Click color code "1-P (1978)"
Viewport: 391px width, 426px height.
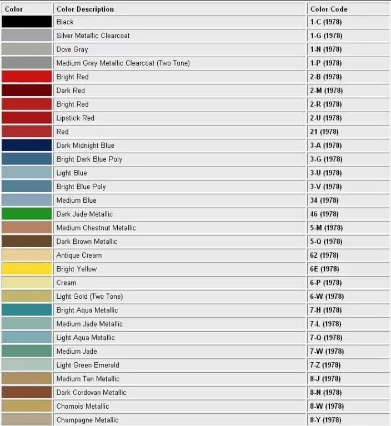(326, 63)
